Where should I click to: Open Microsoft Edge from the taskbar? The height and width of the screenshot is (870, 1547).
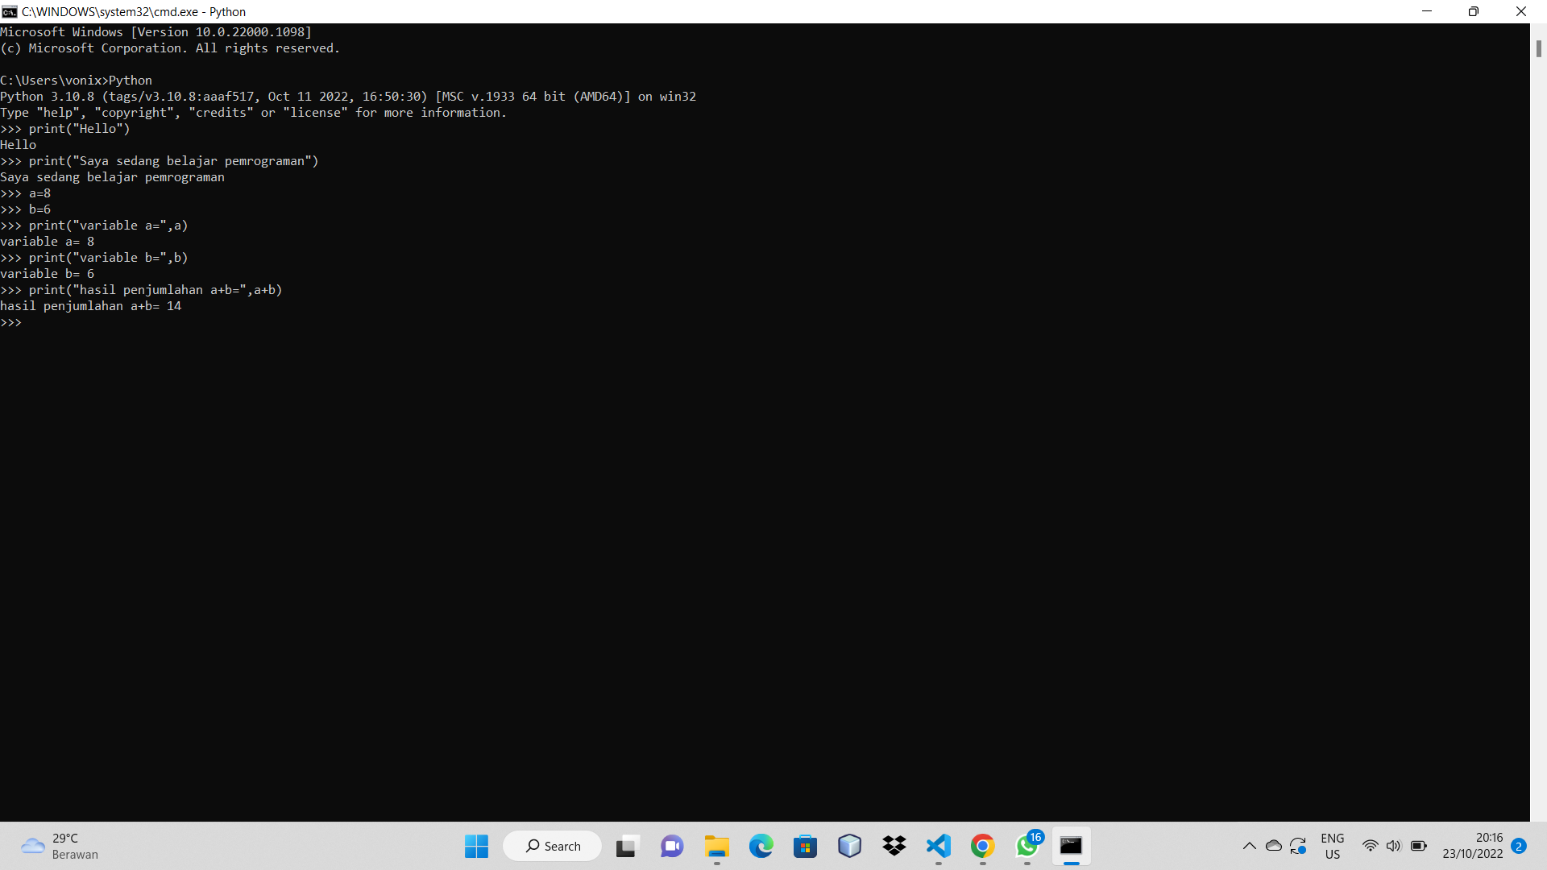(761, 846)
